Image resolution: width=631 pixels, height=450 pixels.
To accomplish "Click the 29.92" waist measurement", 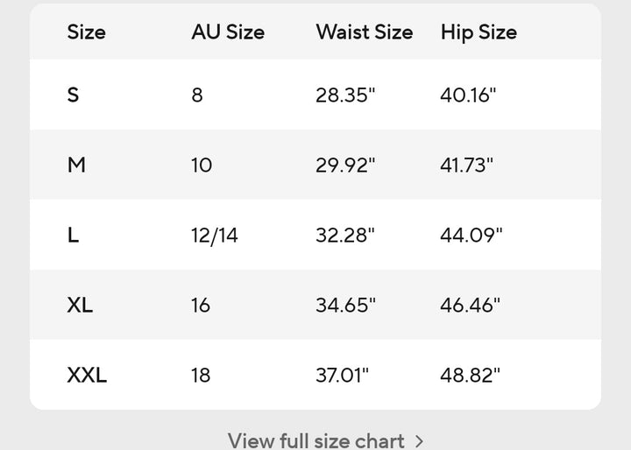I will [x=345, y=165].
